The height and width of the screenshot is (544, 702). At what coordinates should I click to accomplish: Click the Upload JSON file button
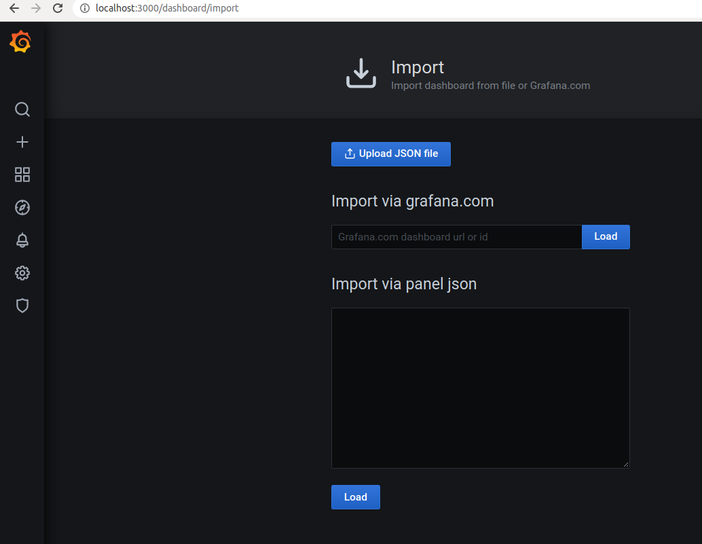[x=391, y=154]
